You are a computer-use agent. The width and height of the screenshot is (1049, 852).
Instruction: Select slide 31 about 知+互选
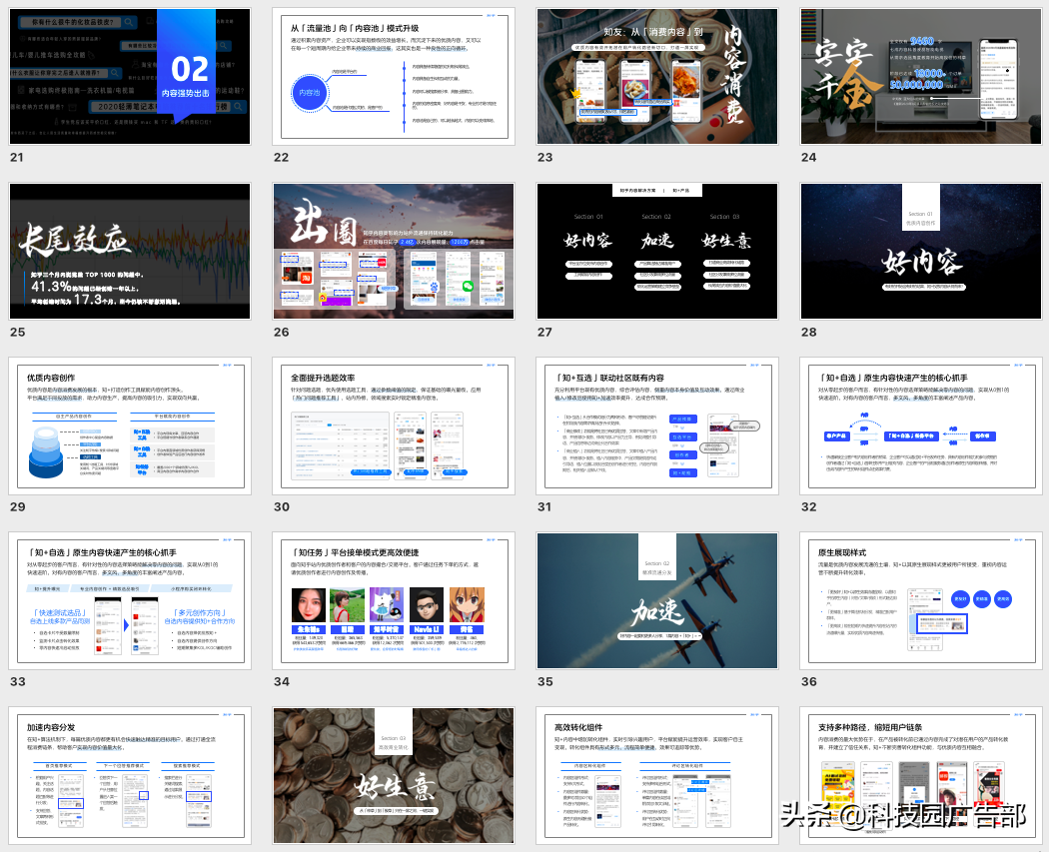click(x=657, y=426)
